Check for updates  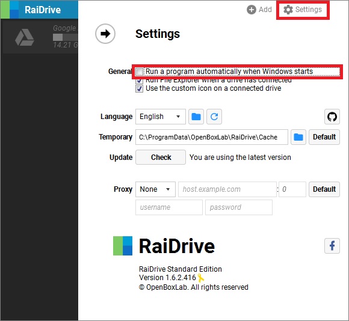(x=161, y=157)
